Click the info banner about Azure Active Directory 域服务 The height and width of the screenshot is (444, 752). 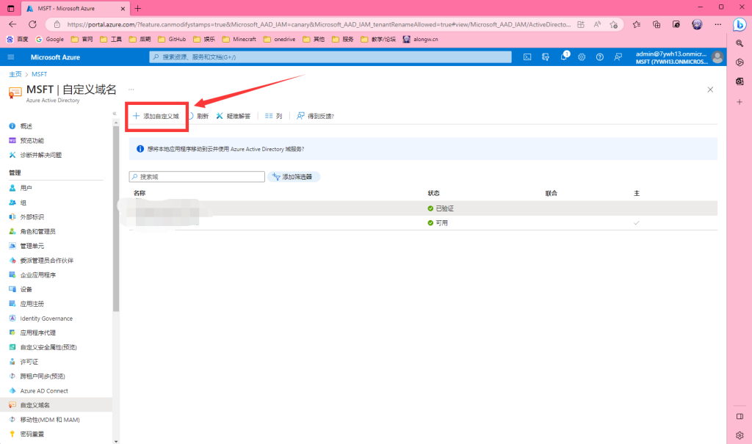click(x=423, y=149)
